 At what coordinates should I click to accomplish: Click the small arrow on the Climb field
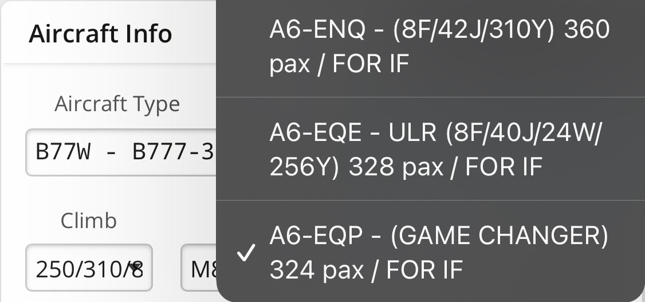(x=136, y=267)
